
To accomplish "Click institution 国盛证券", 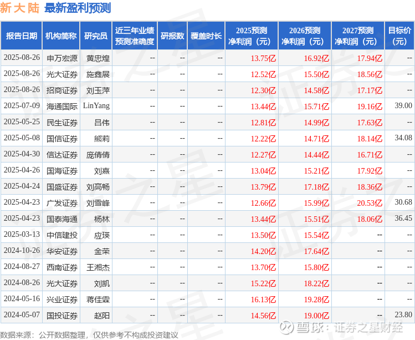I will tap(62, 187).
